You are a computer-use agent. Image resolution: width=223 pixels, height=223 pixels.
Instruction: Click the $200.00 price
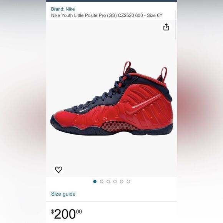point(67,214)
